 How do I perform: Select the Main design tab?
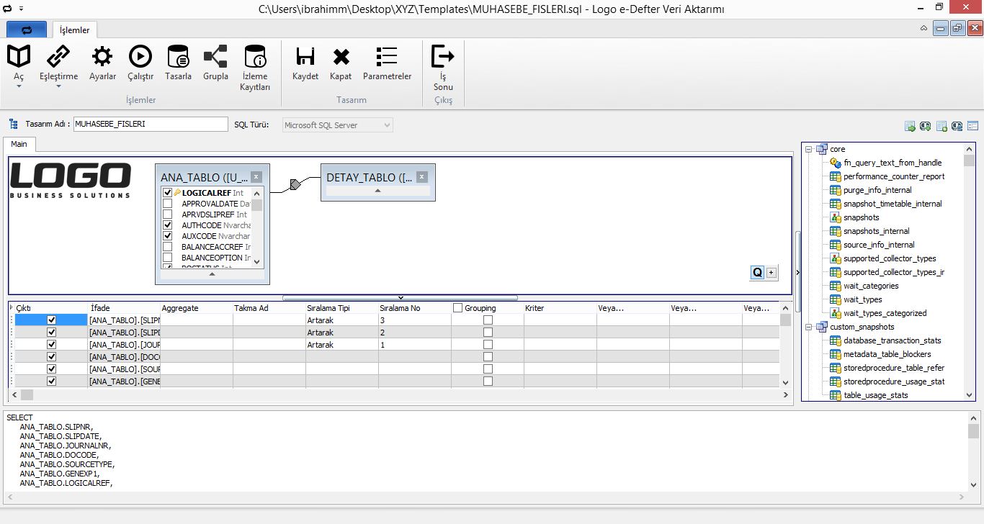tap(19, 144)
